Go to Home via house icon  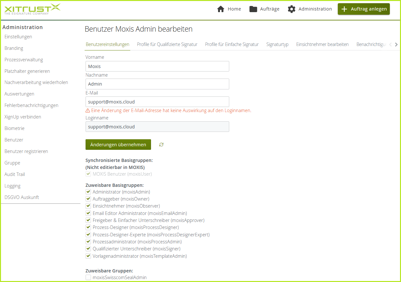[221, 9]
